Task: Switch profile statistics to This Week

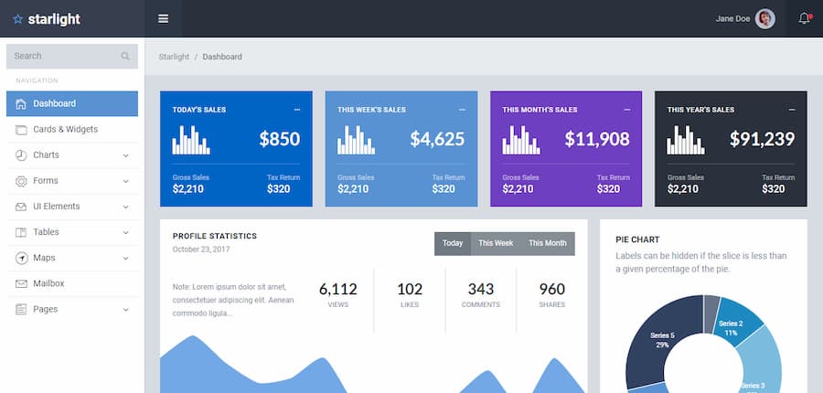Action: pos(496,243)
